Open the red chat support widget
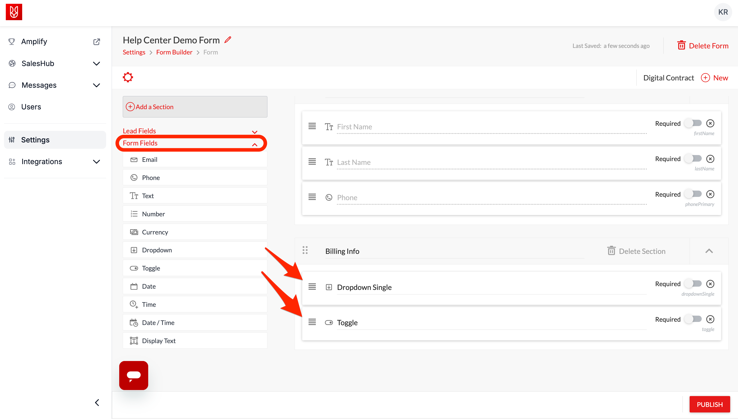 [x=134, y=375]
